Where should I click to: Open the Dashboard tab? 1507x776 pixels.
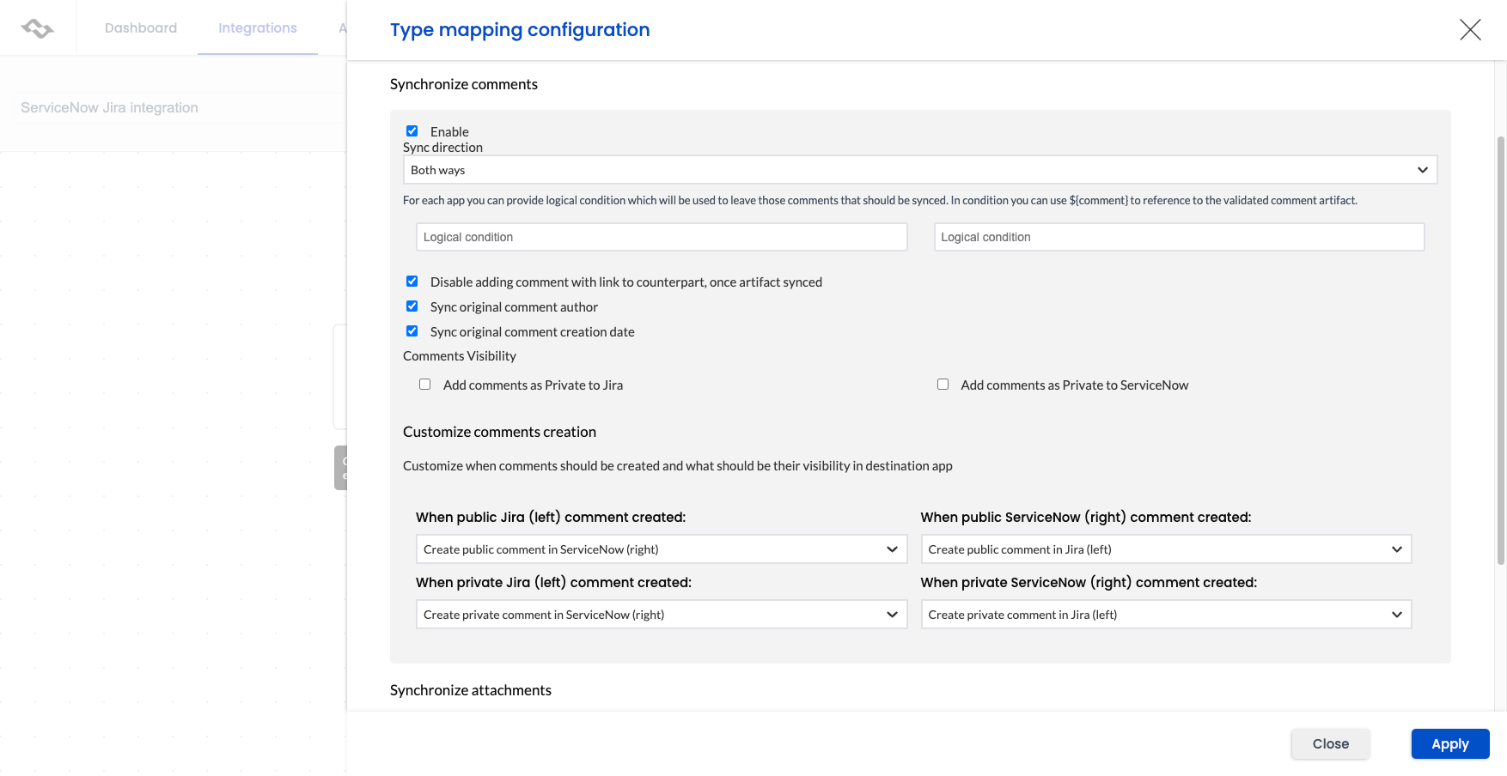[x=141, y=28]
